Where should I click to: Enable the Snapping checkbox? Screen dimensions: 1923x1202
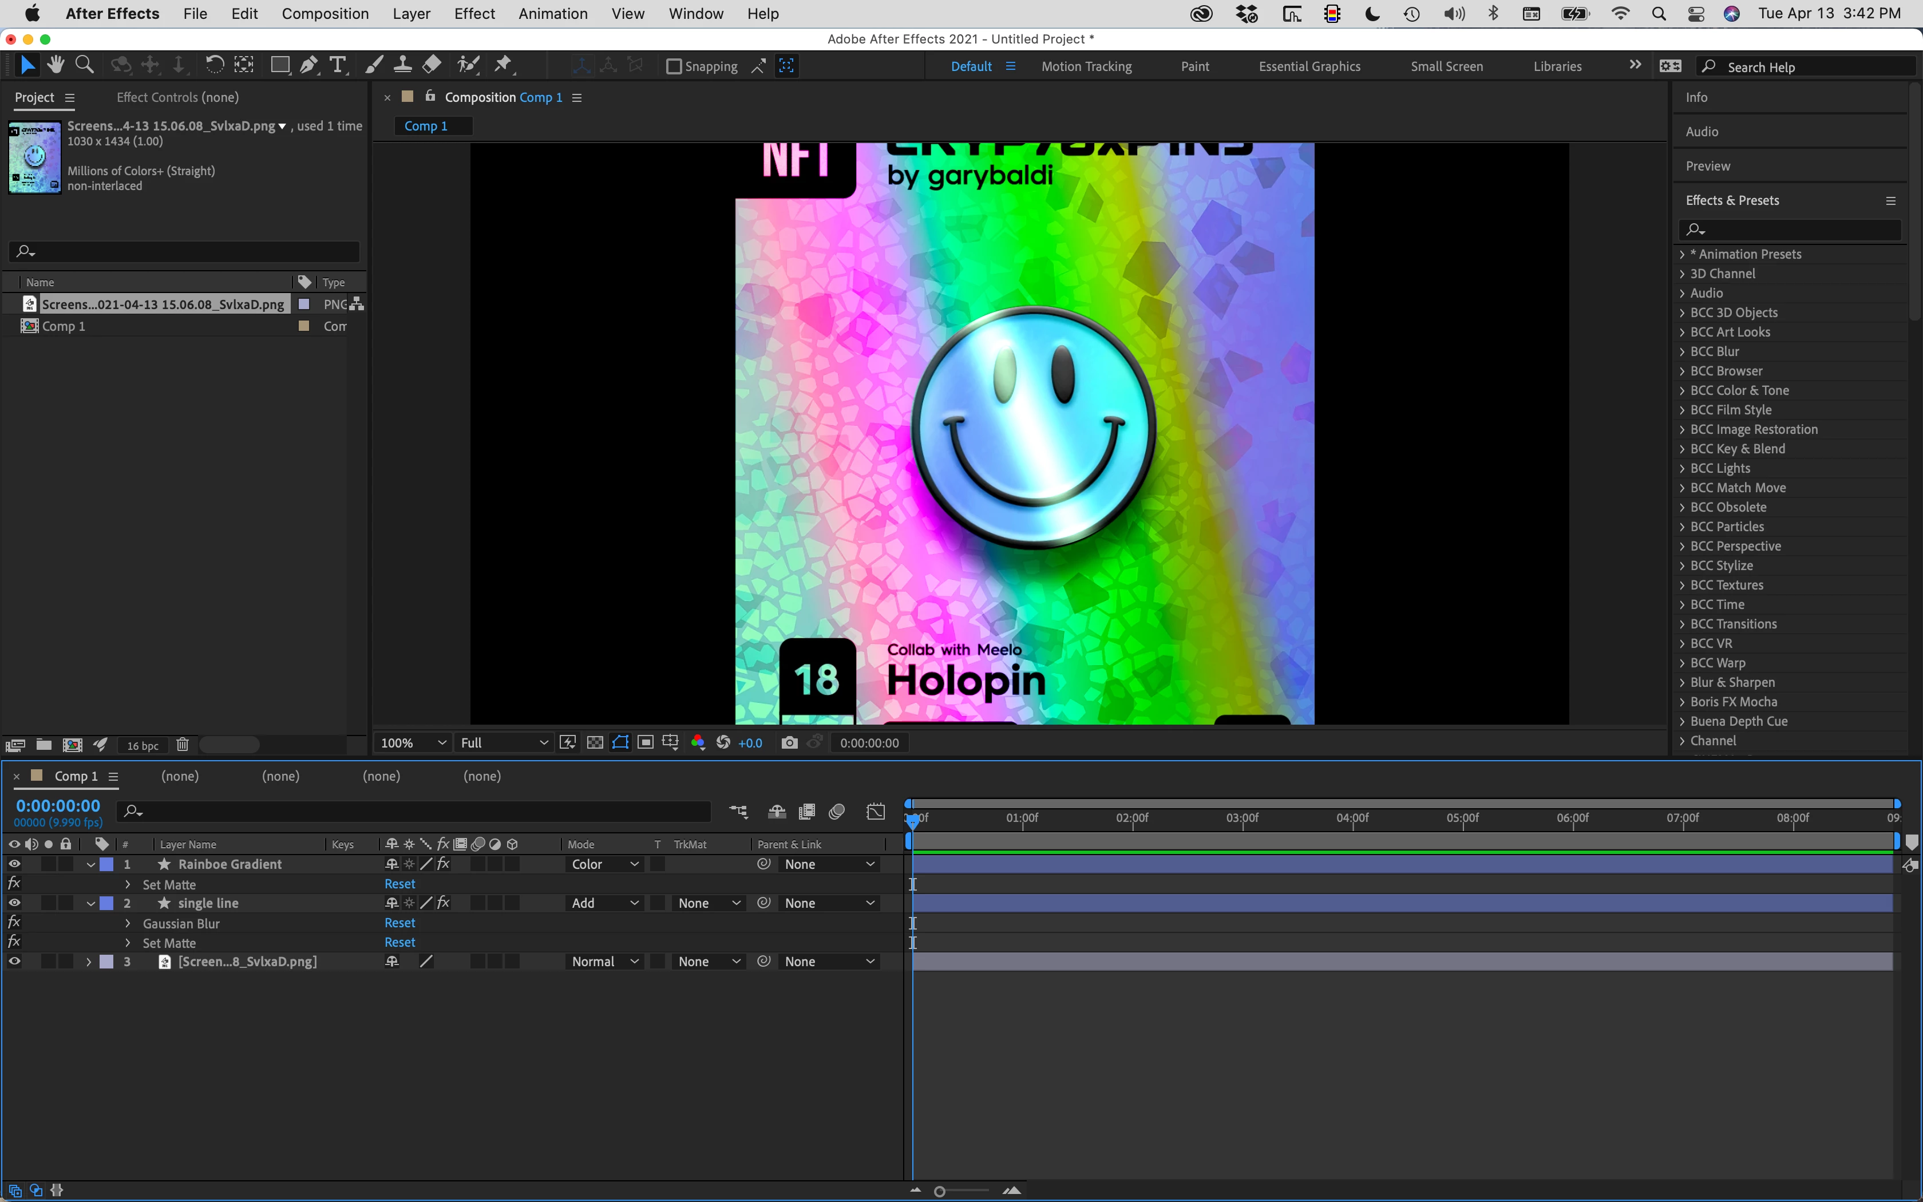point(674,67)
